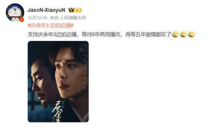Open the #庆余年3 边拍边播# hashtag topic

pyautogui.click(x=51, y=26)
